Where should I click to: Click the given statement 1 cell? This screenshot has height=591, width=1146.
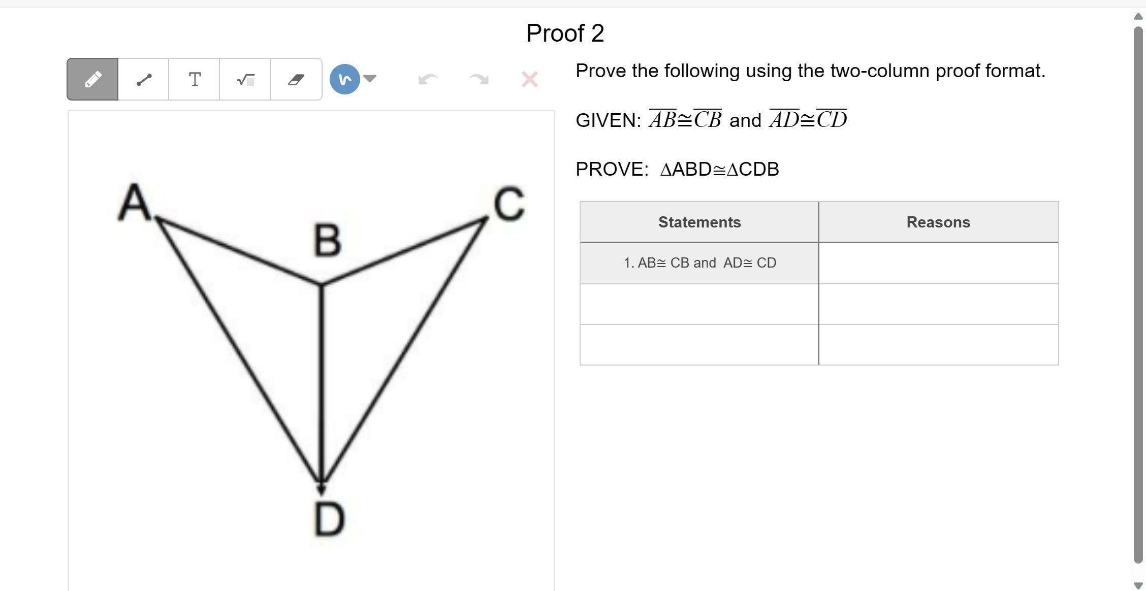[x=699, y=263]
